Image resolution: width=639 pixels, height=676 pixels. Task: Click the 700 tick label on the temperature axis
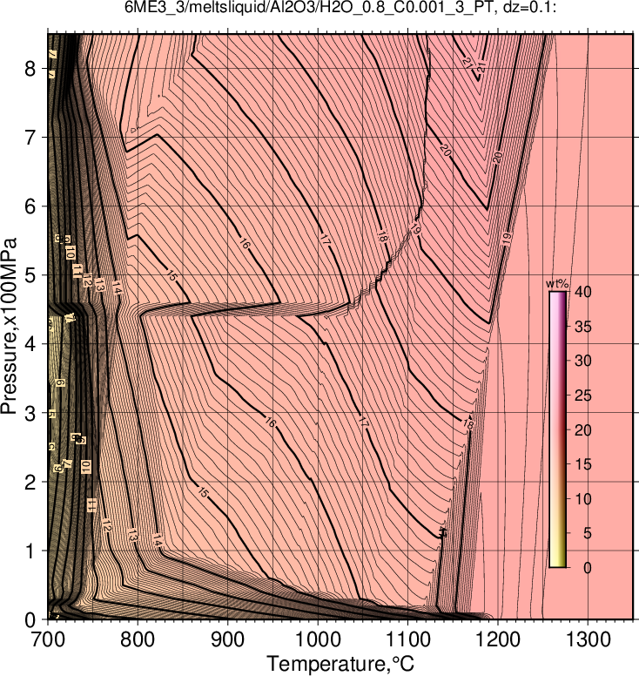tap(48, 639)
